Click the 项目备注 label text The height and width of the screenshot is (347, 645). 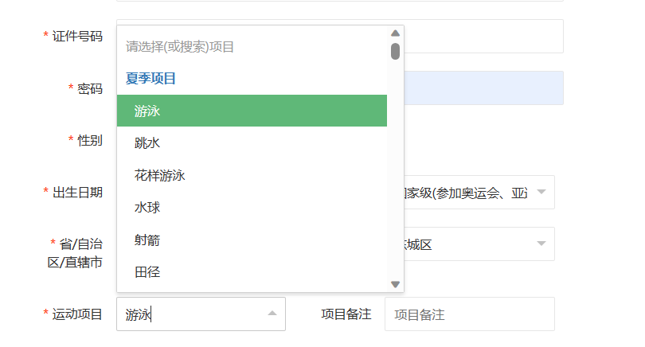(346, 314)
